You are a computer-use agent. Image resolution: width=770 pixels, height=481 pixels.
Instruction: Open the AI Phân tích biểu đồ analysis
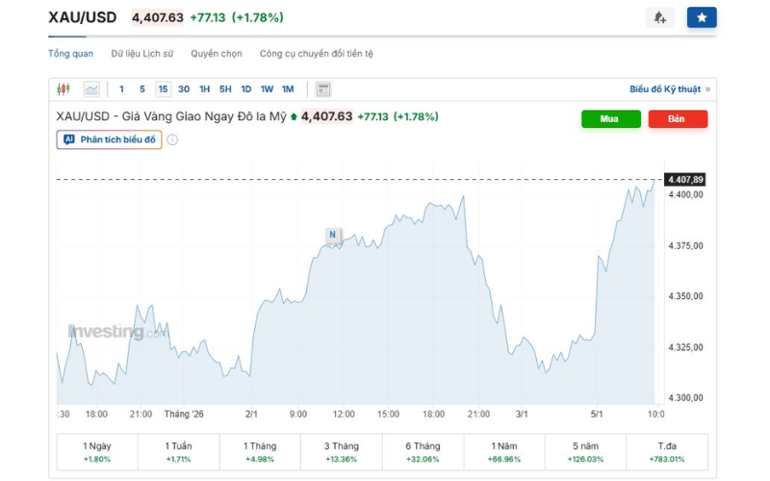pos(109,139)
